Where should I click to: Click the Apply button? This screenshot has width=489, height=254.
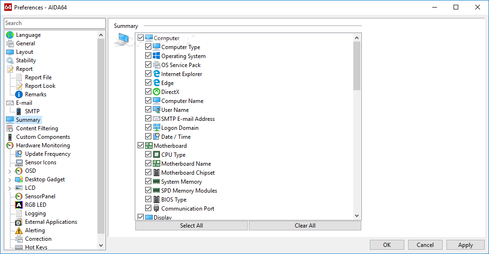click(466, 245)
